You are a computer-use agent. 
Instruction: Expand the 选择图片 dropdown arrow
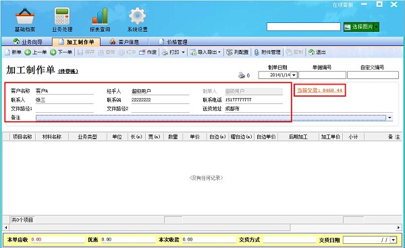[377, 27]
